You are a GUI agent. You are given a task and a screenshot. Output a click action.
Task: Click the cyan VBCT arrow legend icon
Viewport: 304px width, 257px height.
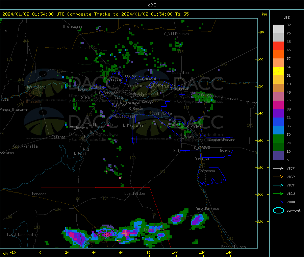(278, 185)
